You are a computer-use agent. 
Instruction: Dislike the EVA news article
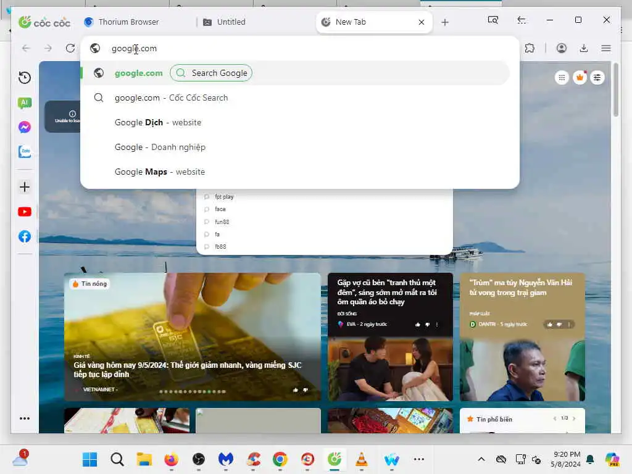pos(427,324)
